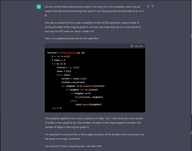Click the Copy code text label
192x151 pixels.
pyautogui.click(x=138, y=46)
